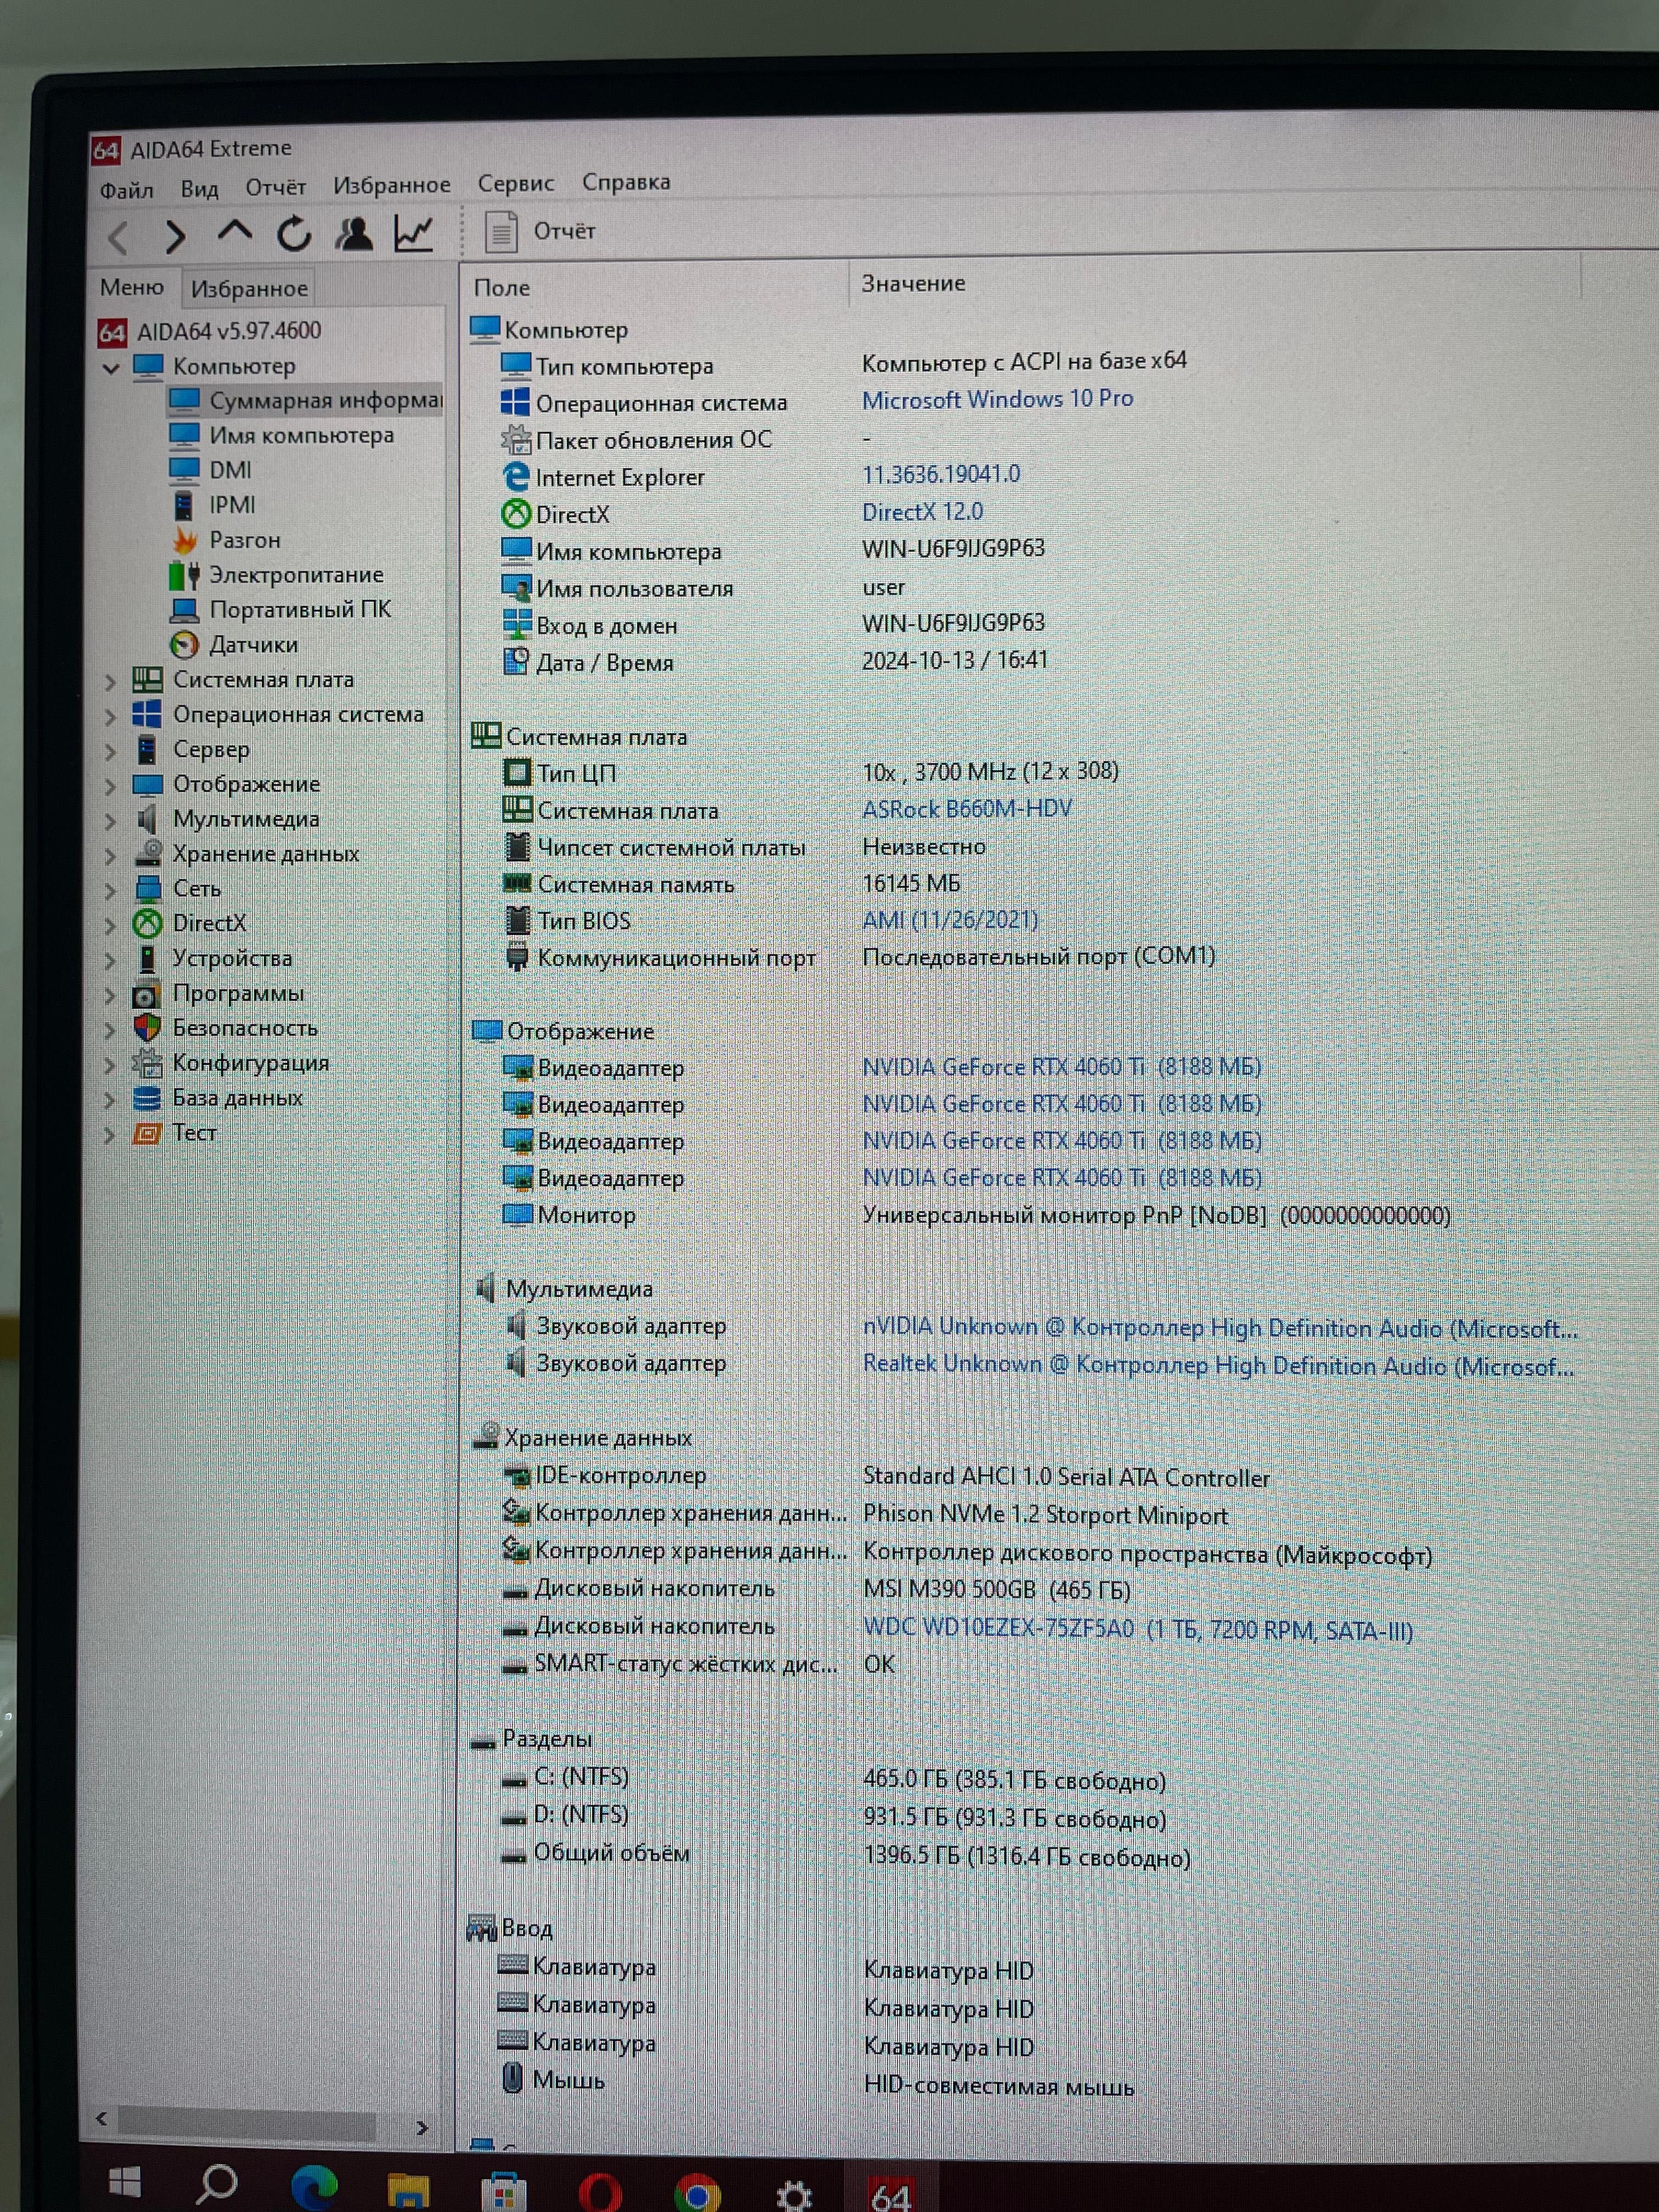Open the Windows Start button
The image size is (1659, 2212).
[x=124, y=2182]
